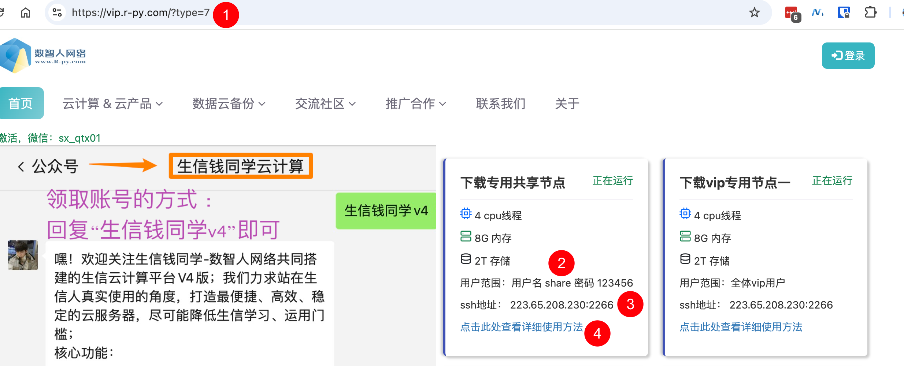Viewport: 904px width, 366px height.
Task: Open usage instructions link for shared node
Action: coord(521,327)
